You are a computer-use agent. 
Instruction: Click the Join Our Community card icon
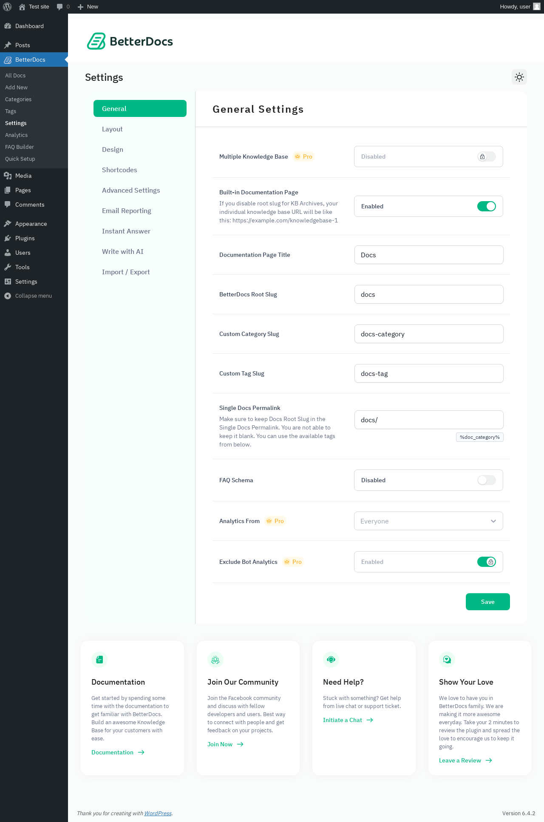(215, 660)
